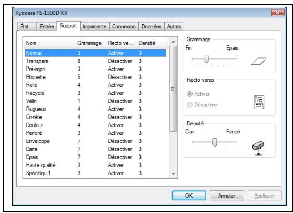Select the Perforé media row
The image size is (293, 213).
click(x=96, y=133)
